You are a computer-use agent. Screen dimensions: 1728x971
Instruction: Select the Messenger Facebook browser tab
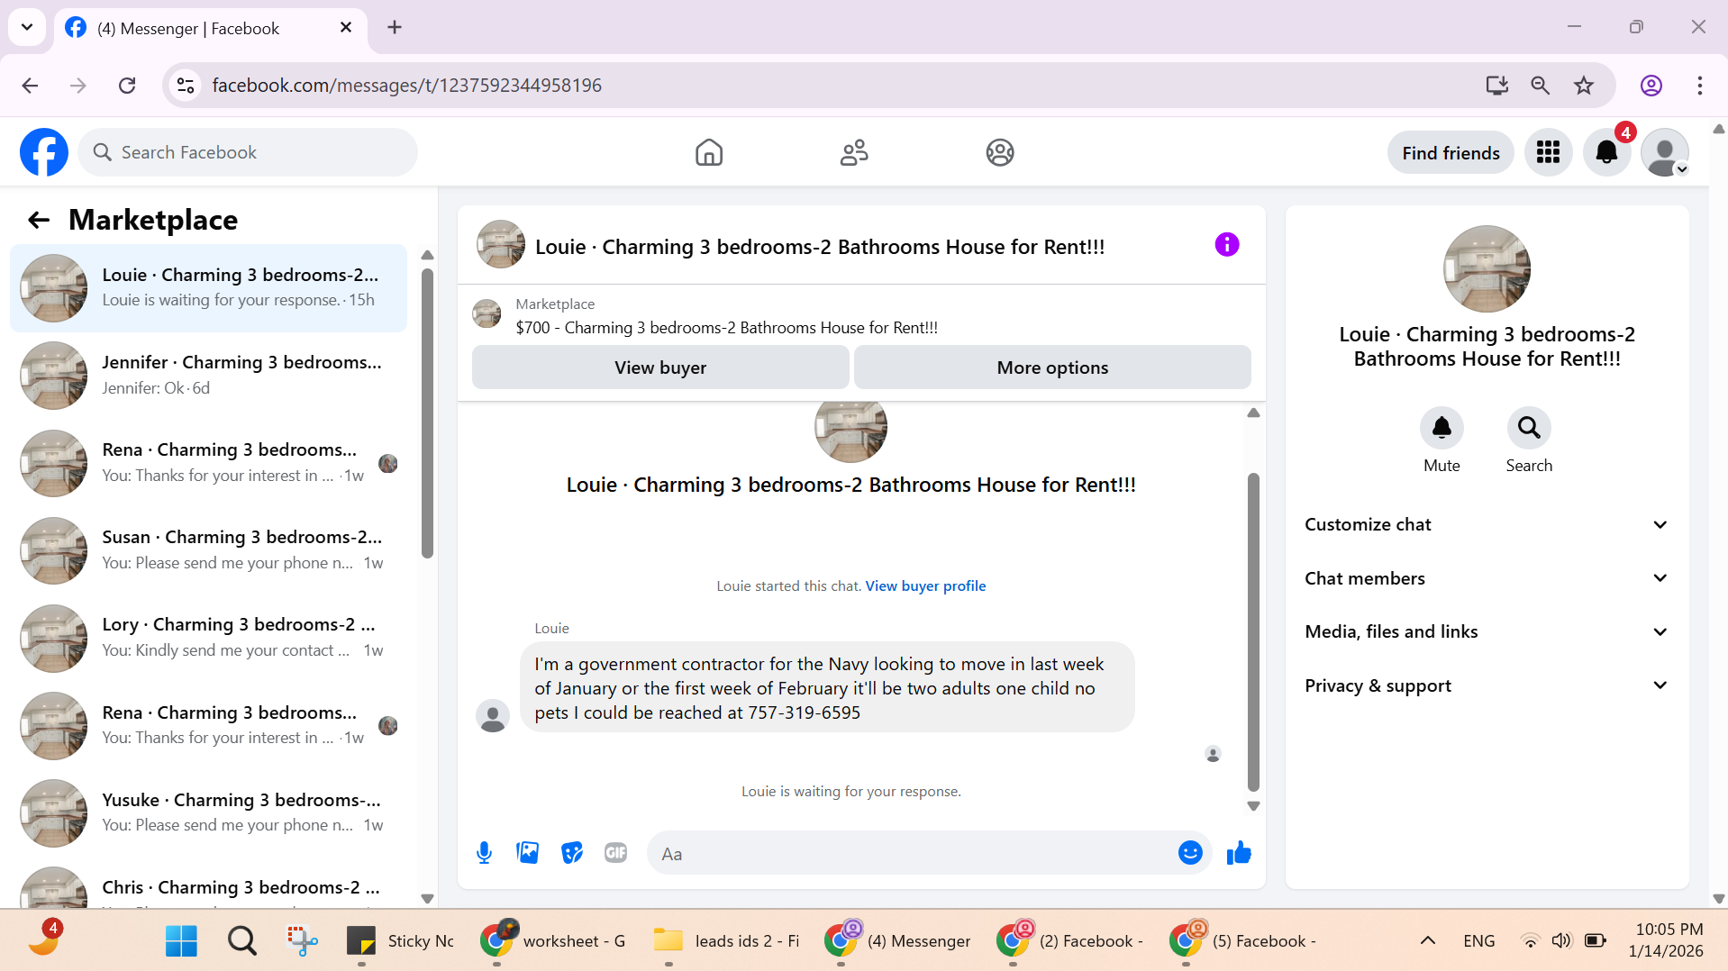click(x=212, y=28)
